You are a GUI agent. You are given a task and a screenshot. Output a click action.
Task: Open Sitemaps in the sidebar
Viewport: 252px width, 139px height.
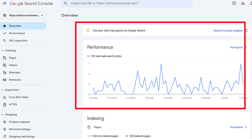tap(15, 73)
